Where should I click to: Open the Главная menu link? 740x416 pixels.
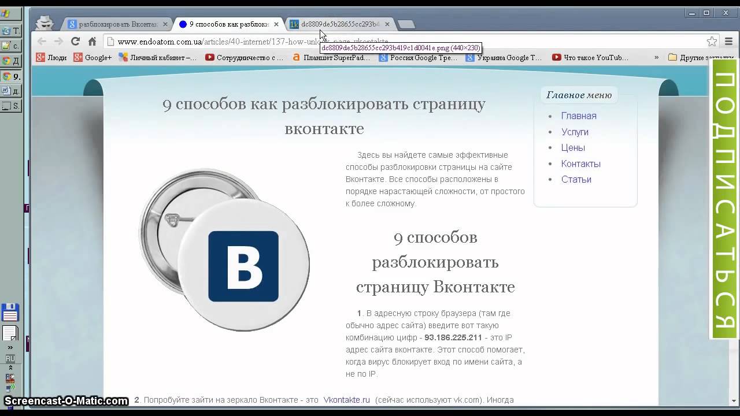[x=579, y=116]
